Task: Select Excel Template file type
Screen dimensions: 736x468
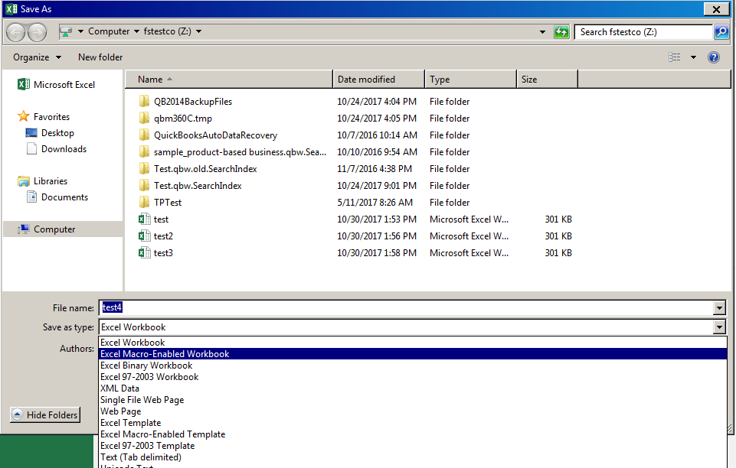Action: point(413,423)
